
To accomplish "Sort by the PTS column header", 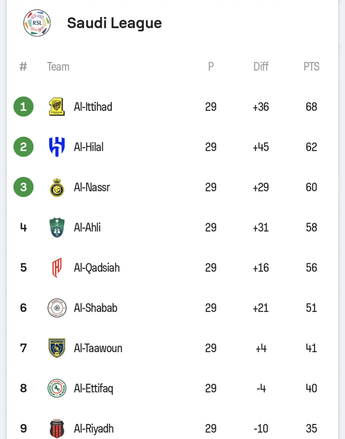I will coord(311,66).
